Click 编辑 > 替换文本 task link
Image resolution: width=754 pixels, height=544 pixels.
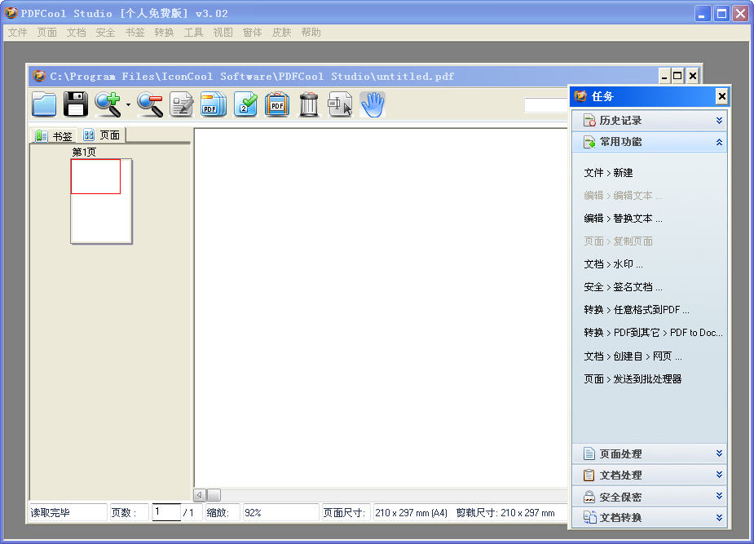click(624, 219)
